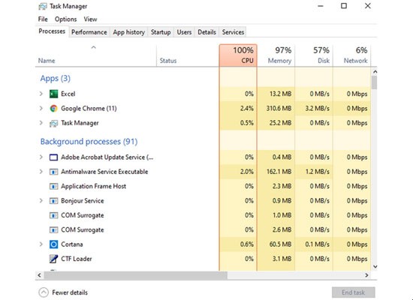The height and width of the screenshot is (300, 413).
Task: Click the Task Manager row icon
Action: [53, 123]
